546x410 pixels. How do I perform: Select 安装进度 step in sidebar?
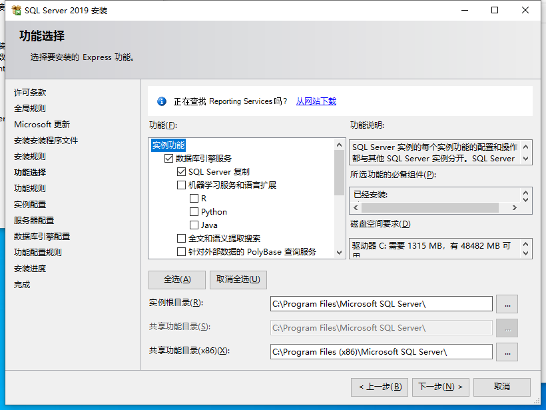pyautogui.click(x=30, y=269)
